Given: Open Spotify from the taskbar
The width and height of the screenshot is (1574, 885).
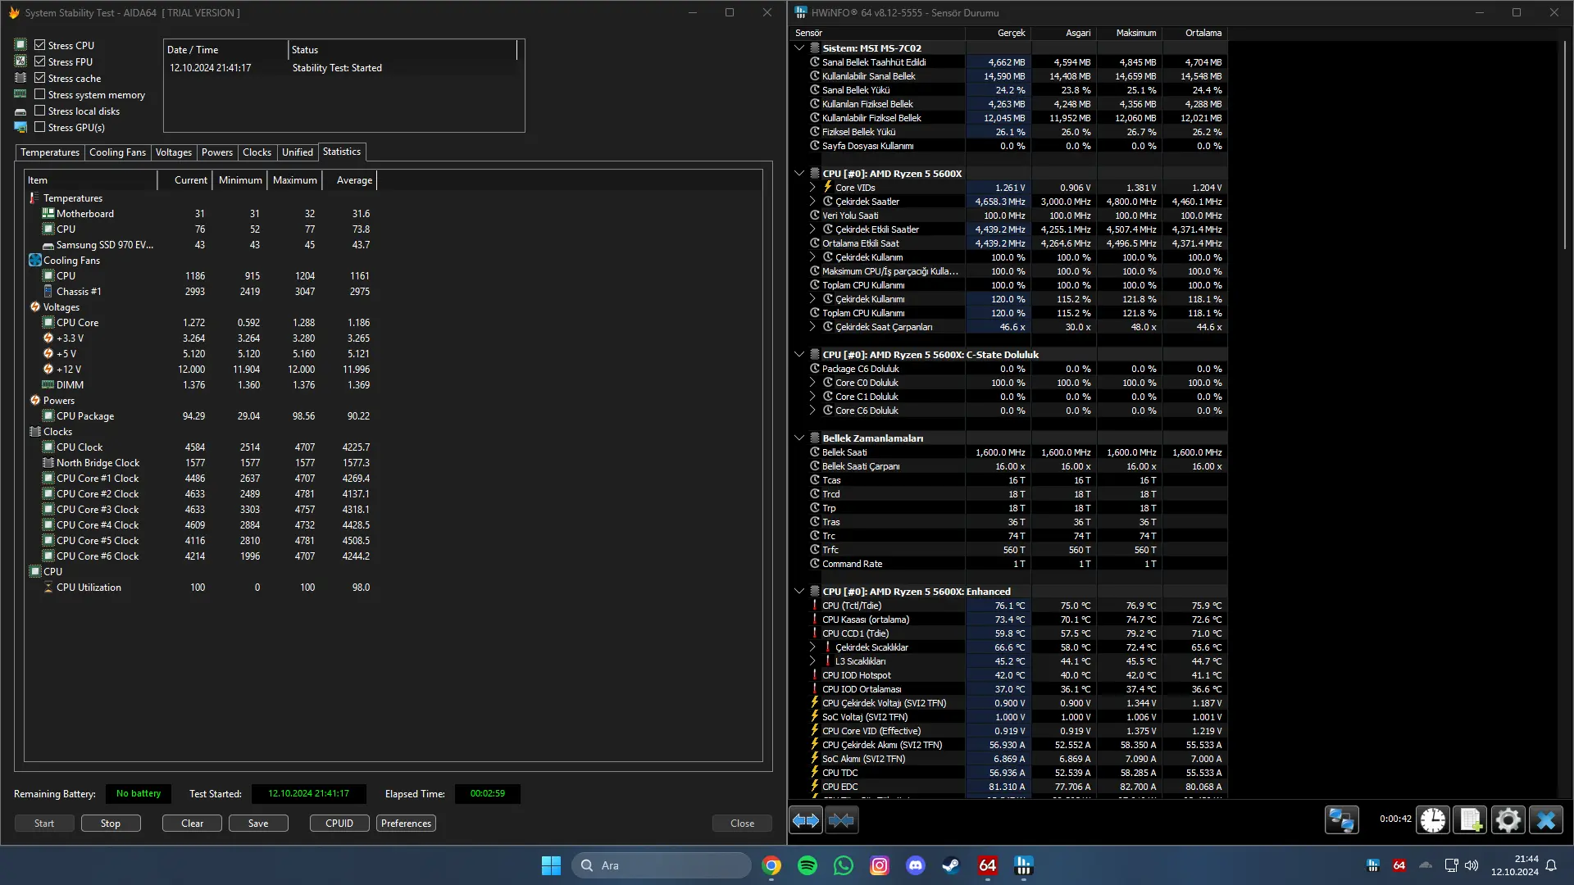Looking at the screenshot, I should (807, 865).
